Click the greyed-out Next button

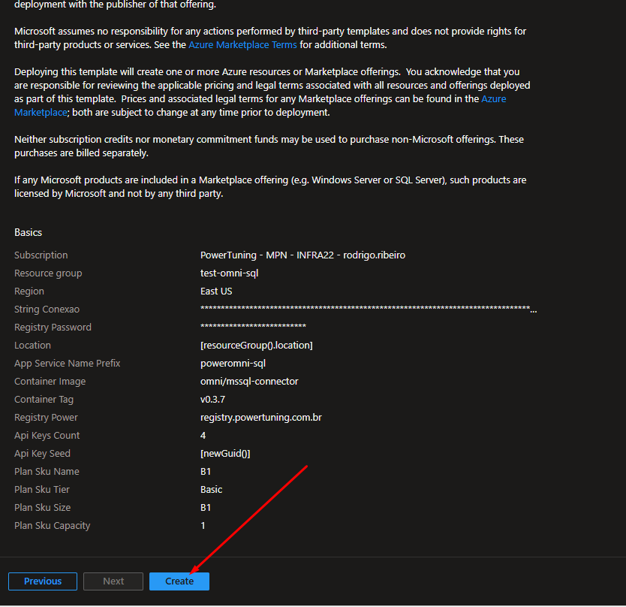(113, 581)
